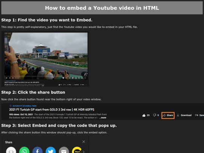Click the cut-off Save button in Step 2 image
The width and height of the screenshot is (204, 153).
click(199, 115)
